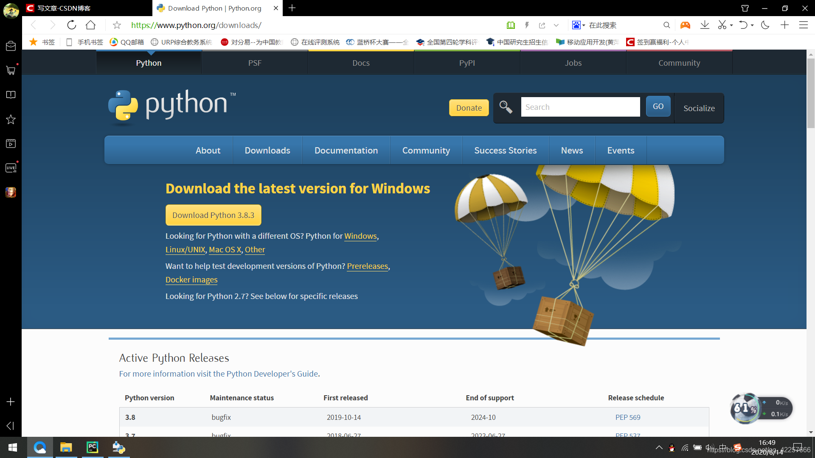Click the scrollbar down arrow
815x458 pixels.
811,433
